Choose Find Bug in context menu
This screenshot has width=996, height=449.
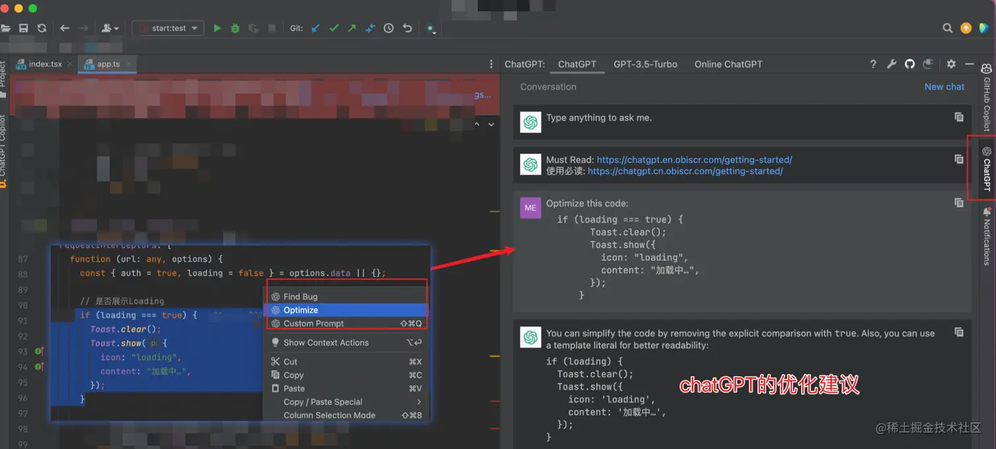point(346,296)
